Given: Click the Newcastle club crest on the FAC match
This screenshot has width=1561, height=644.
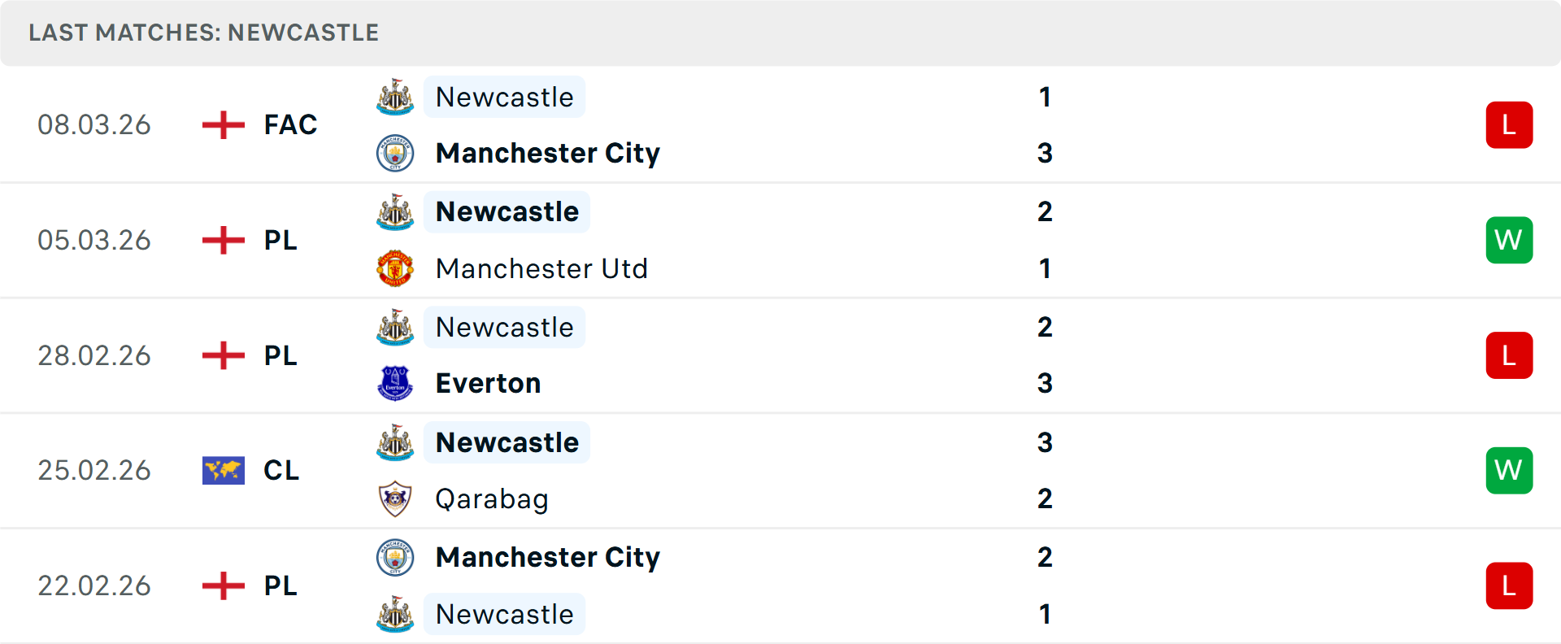Looking at the screenshot, I should (394, 97).
